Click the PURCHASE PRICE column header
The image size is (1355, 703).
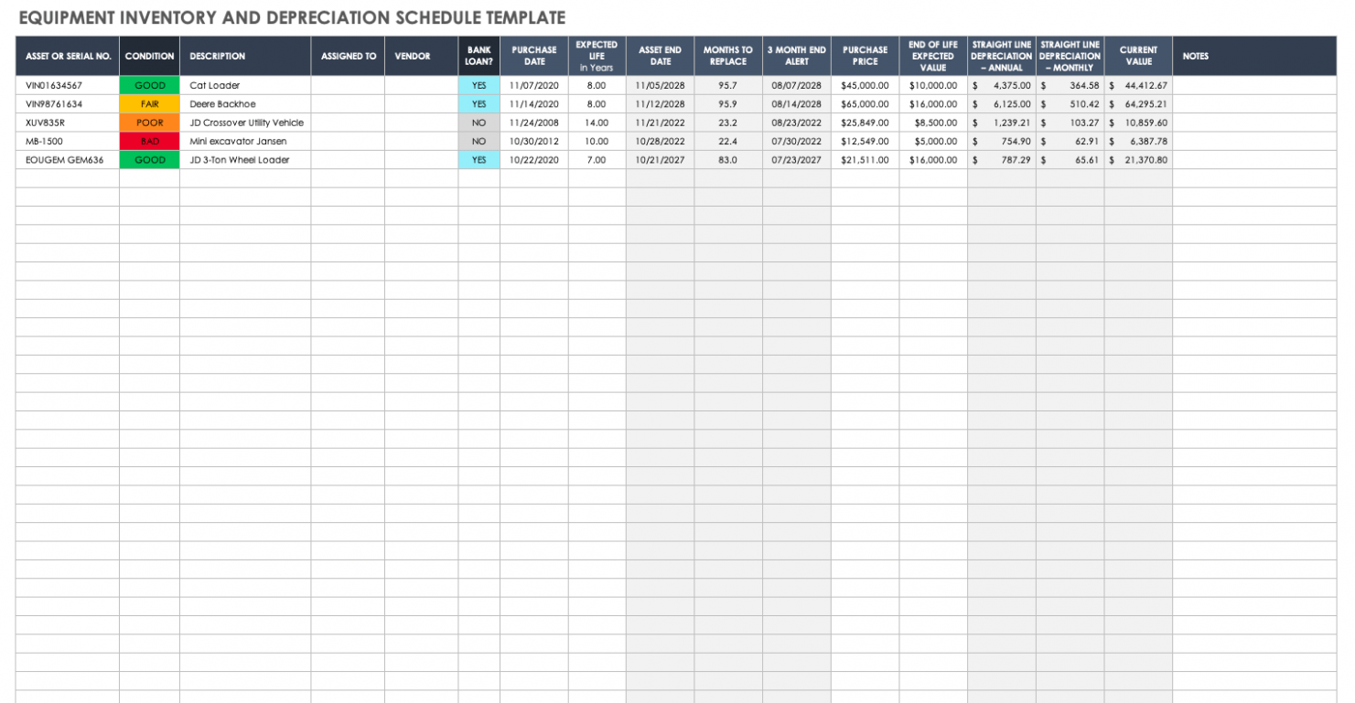pos(864,56)
